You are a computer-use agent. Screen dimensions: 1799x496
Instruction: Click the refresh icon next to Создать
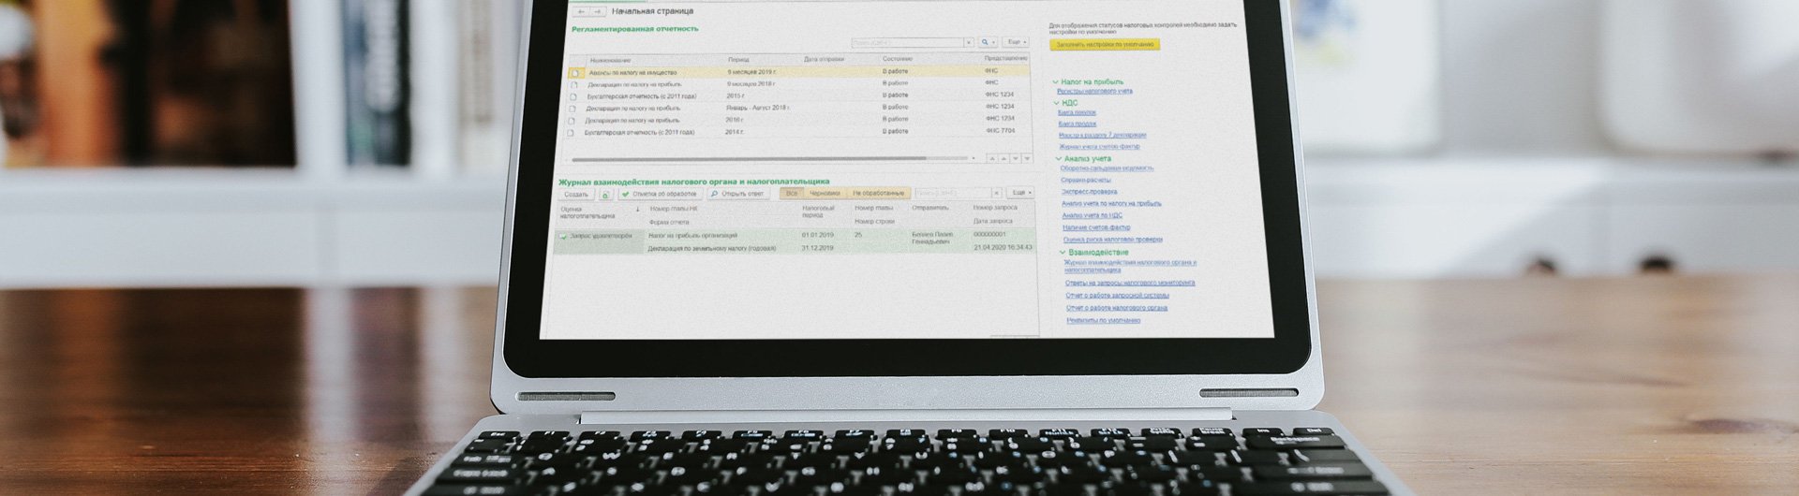(x=605, y=195)
